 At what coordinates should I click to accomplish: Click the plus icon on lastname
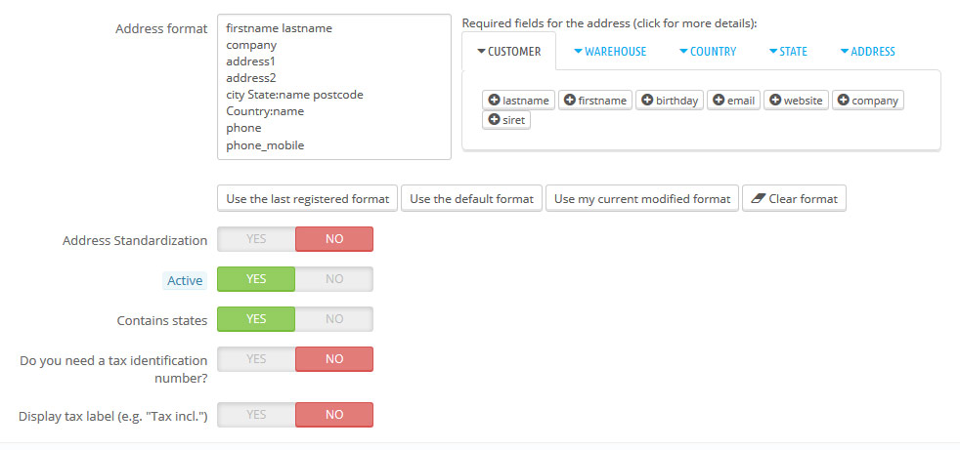click(494, 100)
